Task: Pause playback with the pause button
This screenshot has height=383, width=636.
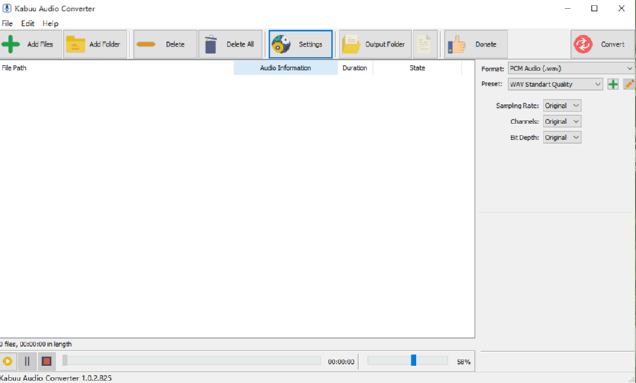Action: pos(27,361)
